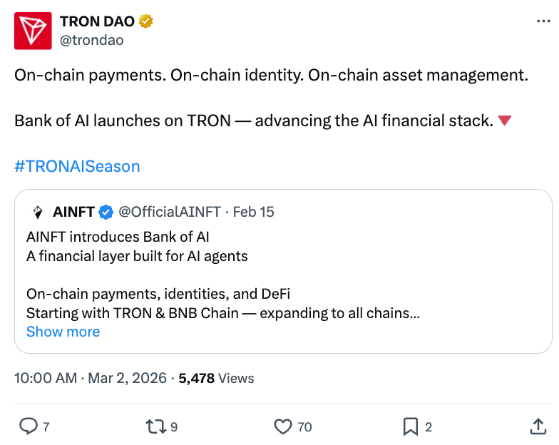This screenshot has height=445, width=559.
Task: Click the Feb 15 quoted tweet date
Action: point(254,212)
